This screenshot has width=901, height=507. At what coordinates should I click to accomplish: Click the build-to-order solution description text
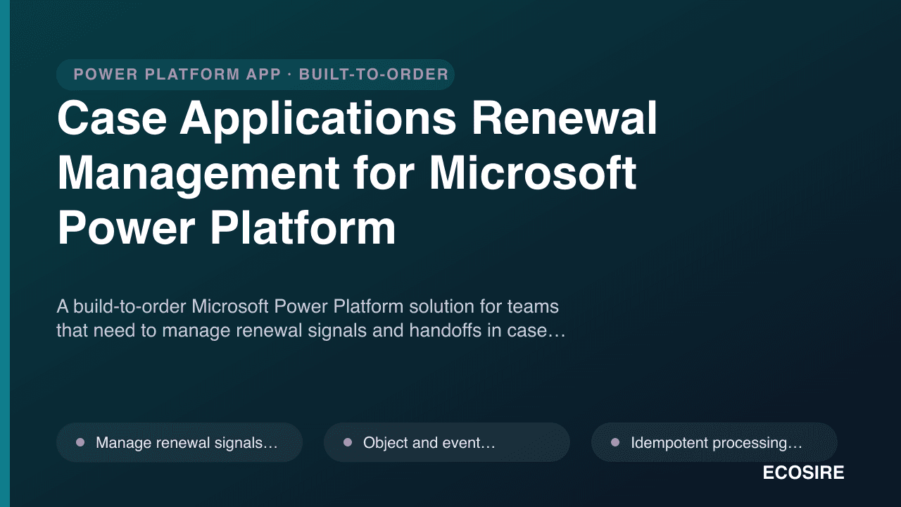(311, 318)
